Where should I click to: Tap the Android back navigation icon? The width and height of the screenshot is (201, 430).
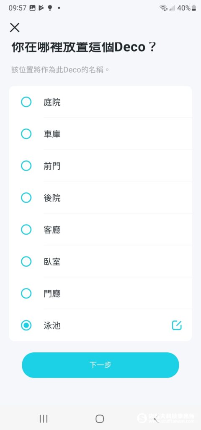pyautogui.click(x=156, y=419)
